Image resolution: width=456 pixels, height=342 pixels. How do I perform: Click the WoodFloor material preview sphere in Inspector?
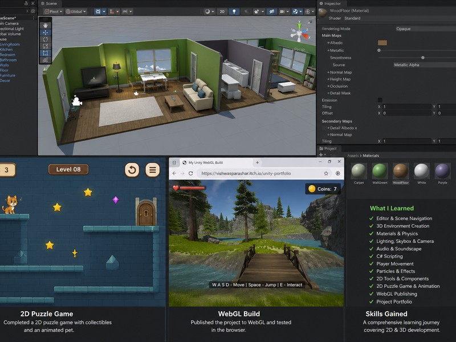[323, 13]
